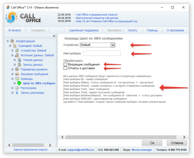The height and width of the screenshot is (158, 194).
Task: Click the Запись данных icon
Action: coord(19,65)
